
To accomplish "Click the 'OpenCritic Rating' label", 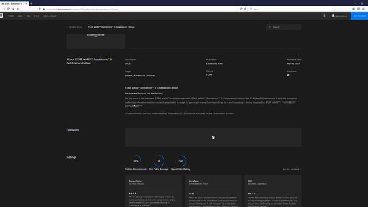I will (x=181, y=170).
